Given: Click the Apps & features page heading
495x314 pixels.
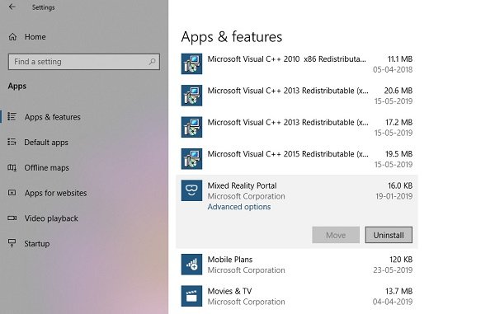Looking at the screenshot, I should [x=232, y=37].
